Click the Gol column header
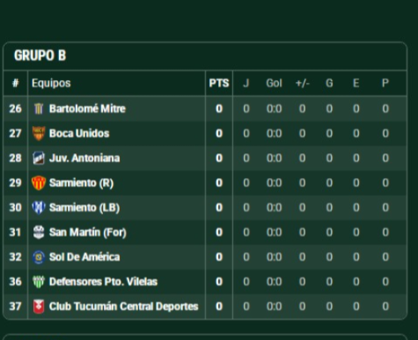This screenshot has width=418, height=340. [x=274, y=84]
